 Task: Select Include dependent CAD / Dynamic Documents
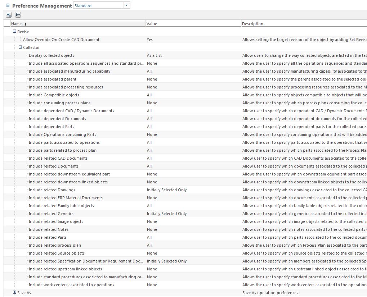point(71,111)
